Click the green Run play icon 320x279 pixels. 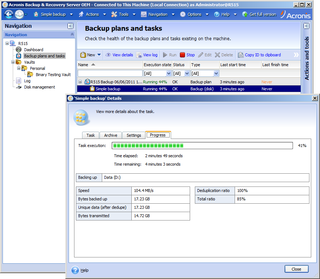pos(165,55)
